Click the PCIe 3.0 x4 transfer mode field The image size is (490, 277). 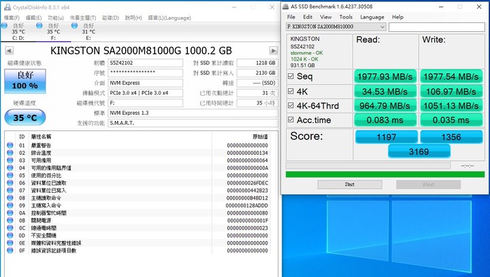146,93
